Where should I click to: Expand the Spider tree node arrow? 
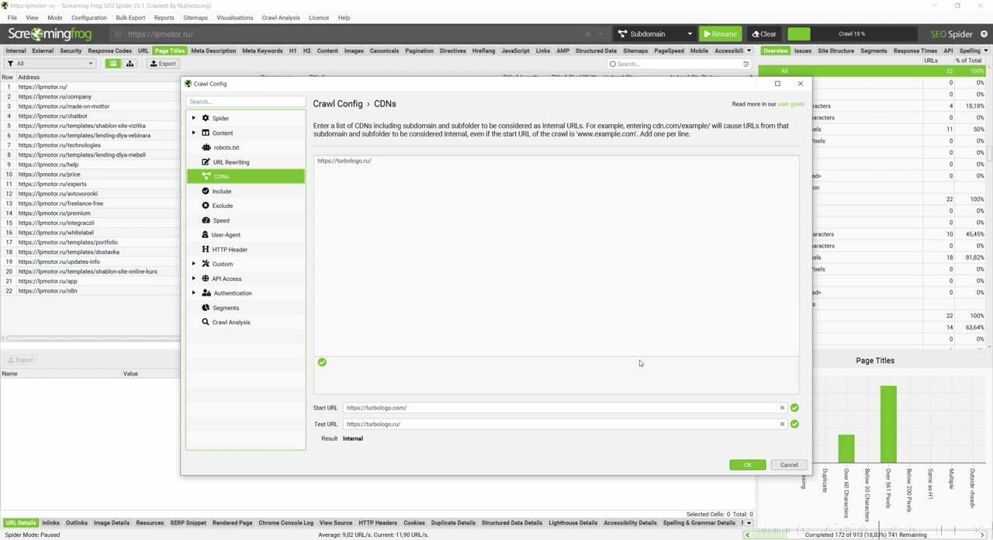[194, 118]
